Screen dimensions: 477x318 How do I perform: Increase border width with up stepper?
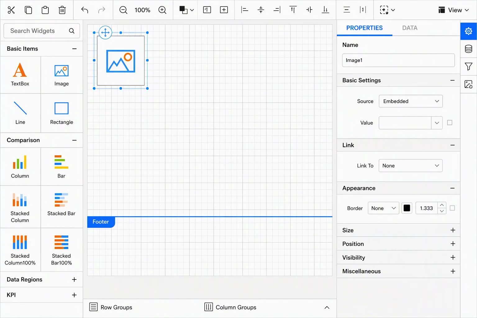442,205
